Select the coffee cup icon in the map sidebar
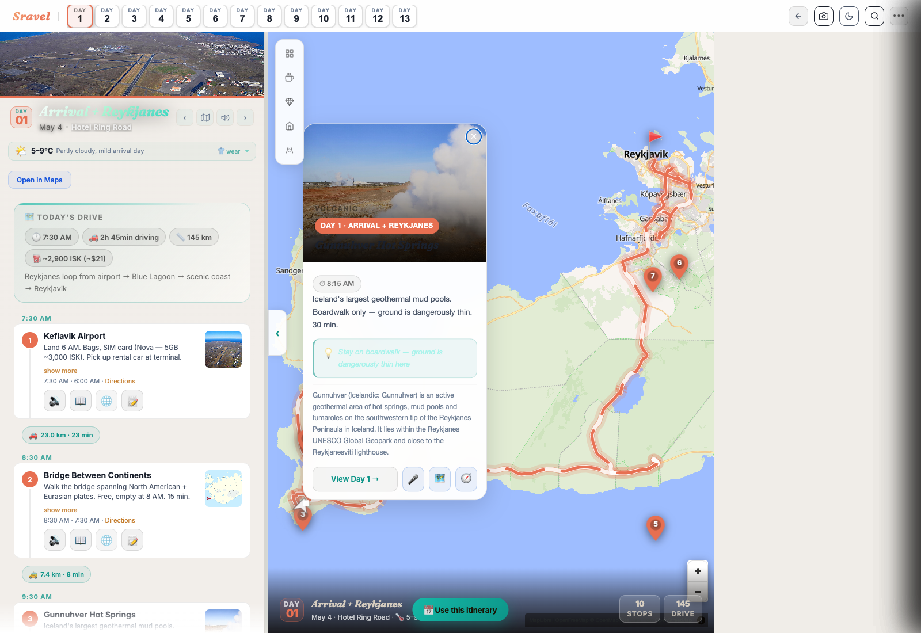The width and height of the screenshot is (921, 633). click(x=290, y=77)
